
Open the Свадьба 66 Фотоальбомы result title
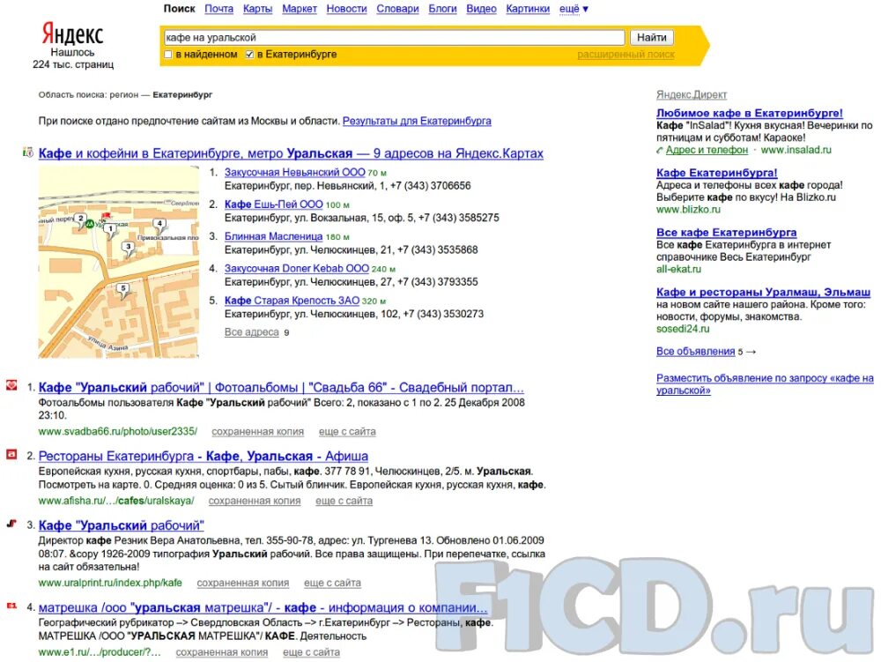pyautogui.click(x=281, y=388)
